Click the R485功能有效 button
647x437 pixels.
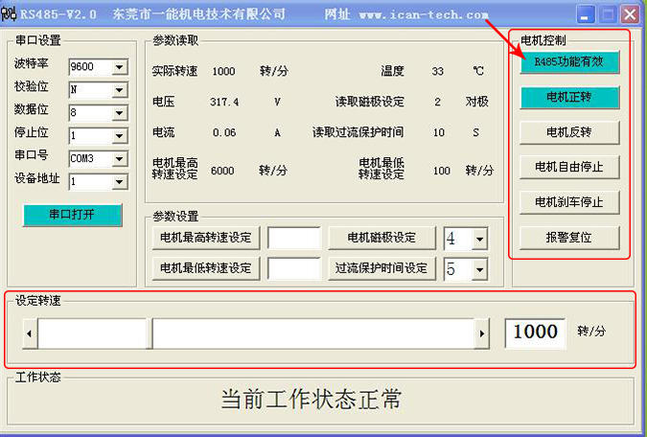(x=569, y=62)
